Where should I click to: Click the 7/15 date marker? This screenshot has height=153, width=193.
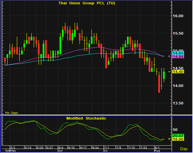click(x=131, y=147)
